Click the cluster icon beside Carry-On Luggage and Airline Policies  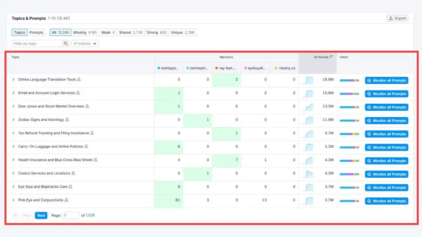(86, 147)
